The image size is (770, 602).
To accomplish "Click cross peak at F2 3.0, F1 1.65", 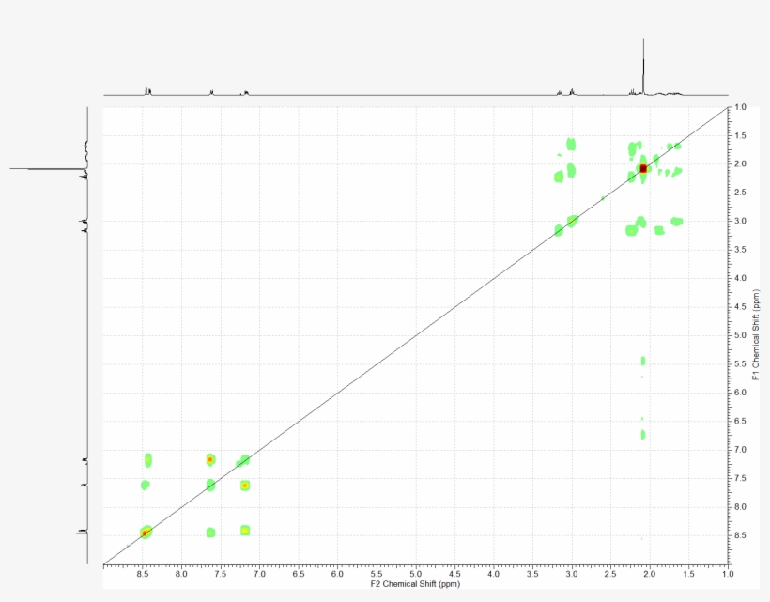I will pyautogui.click(x=570, y=144).
